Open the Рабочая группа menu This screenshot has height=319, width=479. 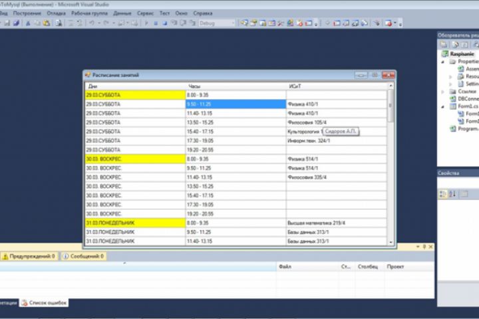[89, 13]
